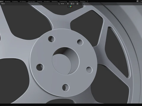Click the transform orientation axes icon
Viewport: 142px width, 106px height.
59,4
